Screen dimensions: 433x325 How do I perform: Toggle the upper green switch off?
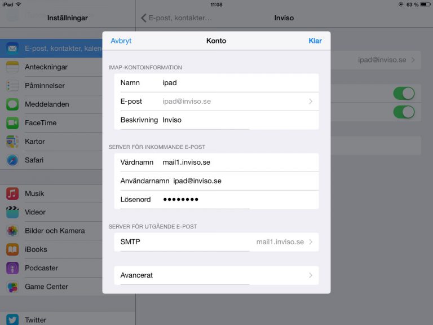tap(404, 93)
